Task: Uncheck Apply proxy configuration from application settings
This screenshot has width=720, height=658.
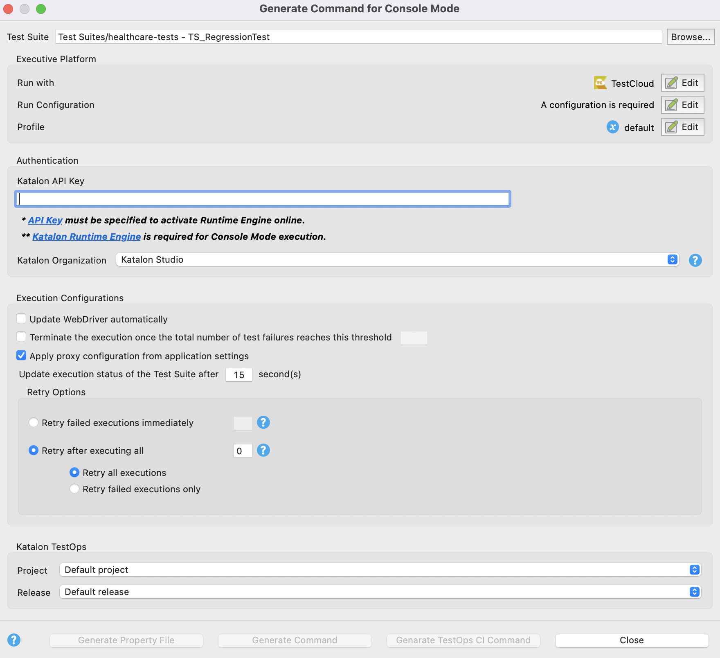Action: pyautogui.click(x=21, y=356)
